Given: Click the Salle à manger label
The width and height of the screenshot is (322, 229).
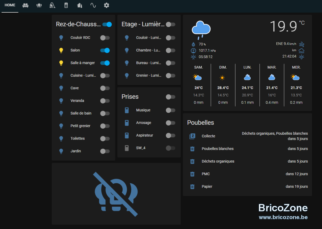Looking at the screenshot, I should 83,63.
